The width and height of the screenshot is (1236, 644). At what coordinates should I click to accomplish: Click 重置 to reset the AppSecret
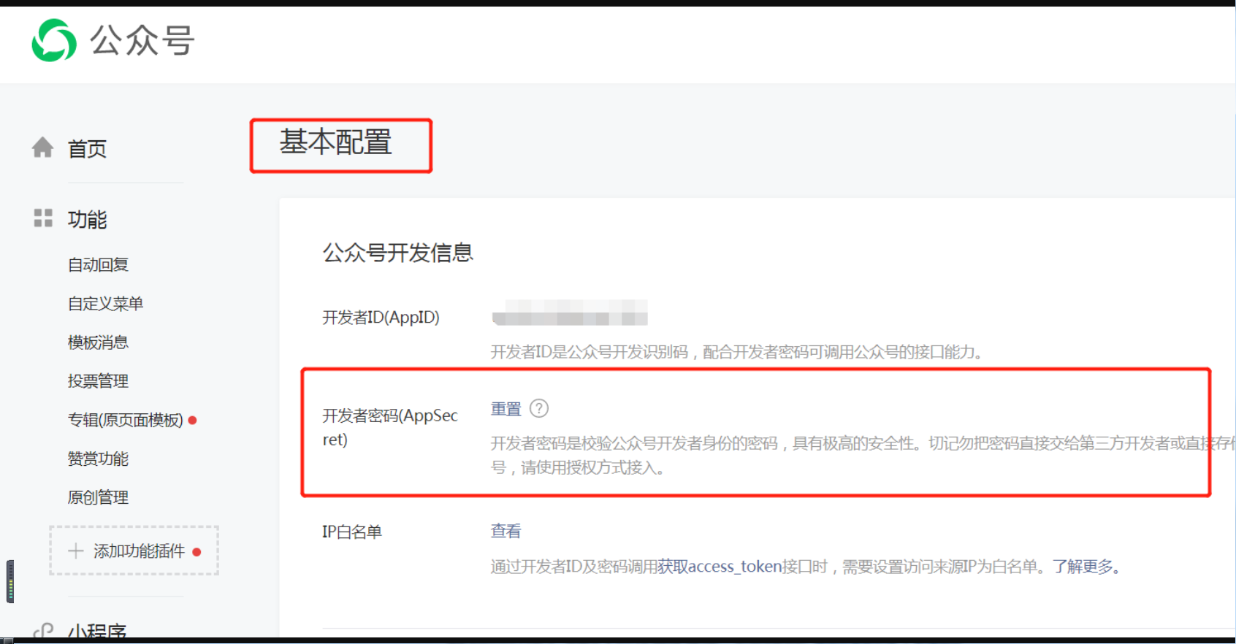point(506,409)
